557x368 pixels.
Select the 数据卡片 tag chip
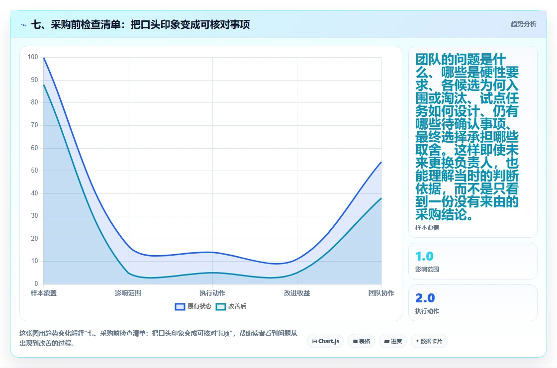point(429,341)
